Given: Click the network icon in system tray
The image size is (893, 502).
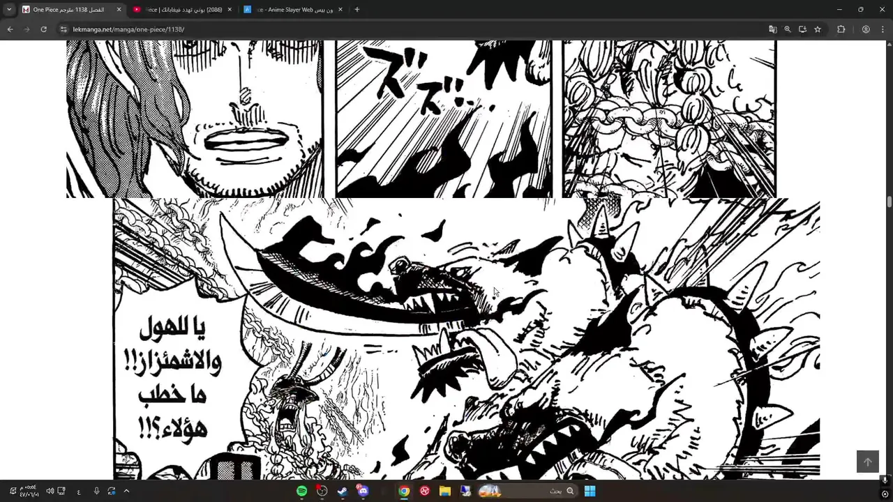Looking at the screenshot, I should [x=61, y=491].
